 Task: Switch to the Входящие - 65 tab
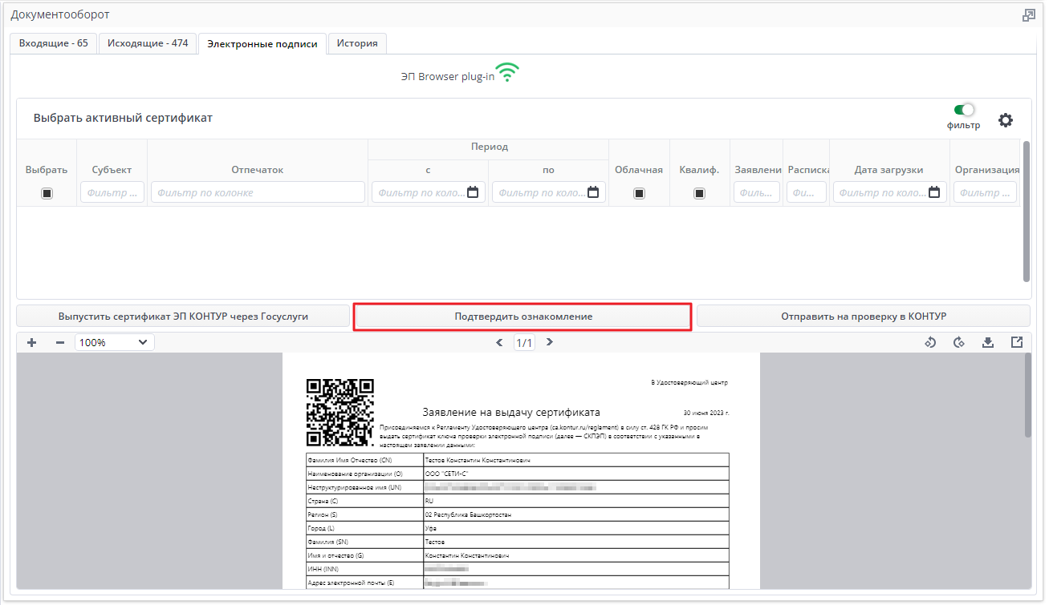[x=54, y=43]
